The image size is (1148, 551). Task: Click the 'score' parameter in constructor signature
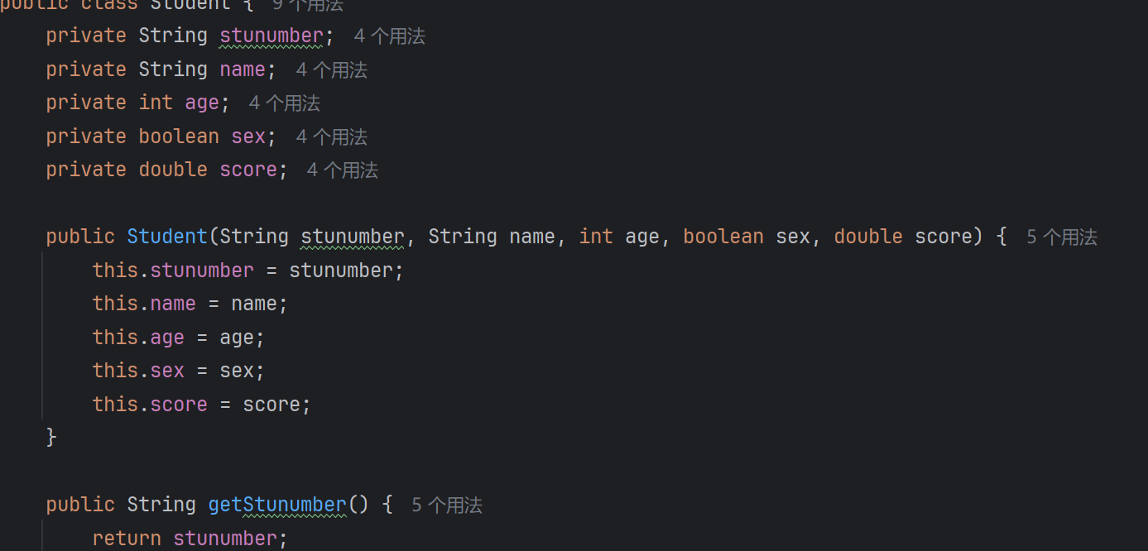(x=943, y=237)
